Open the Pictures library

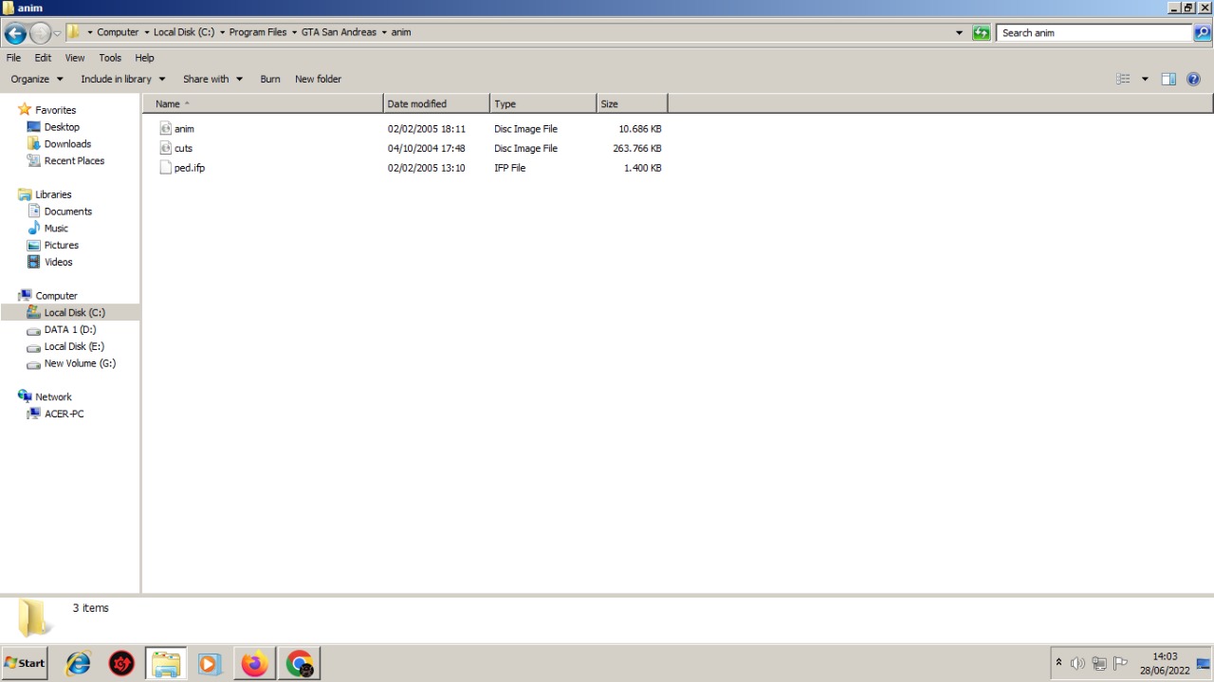(61, 246)
